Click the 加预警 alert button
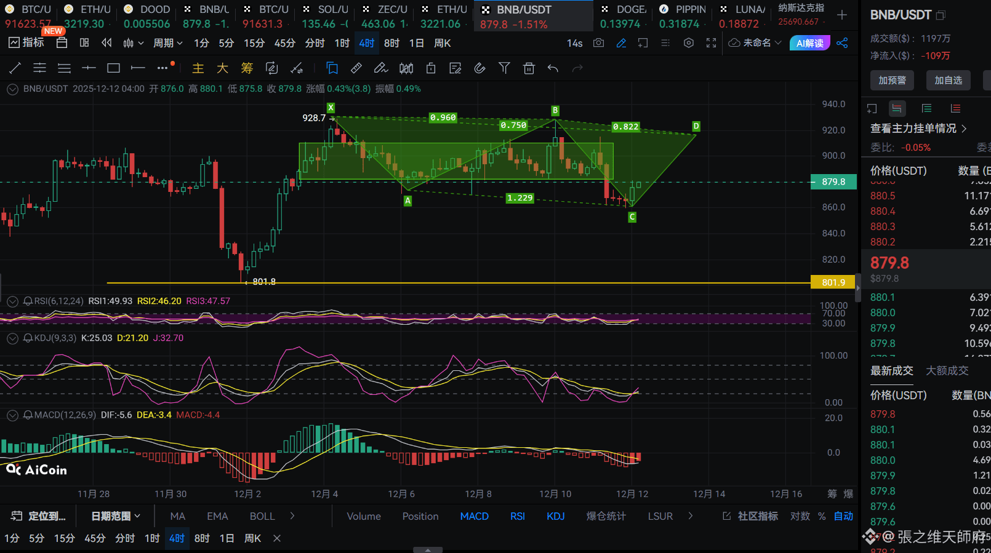Viewport: 991px width, 553px height. point(892,80)
